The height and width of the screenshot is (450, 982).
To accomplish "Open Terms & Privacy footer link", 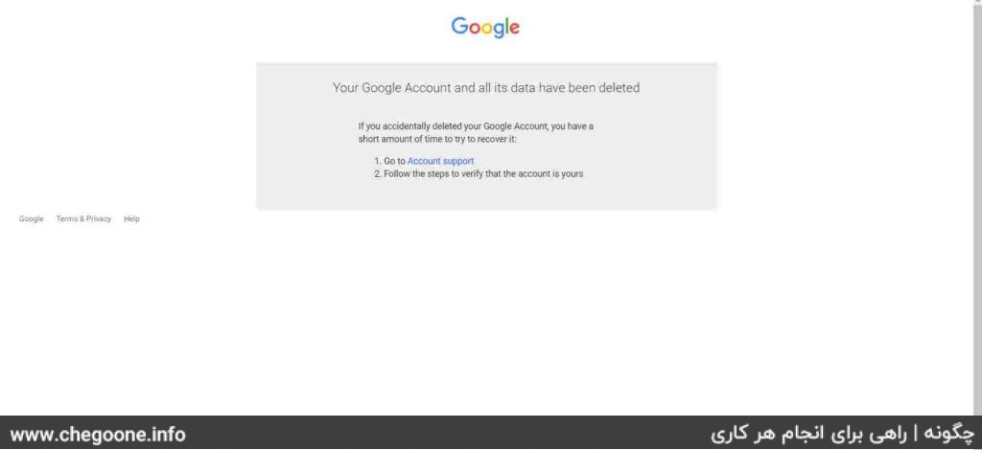I will (83, 218).
